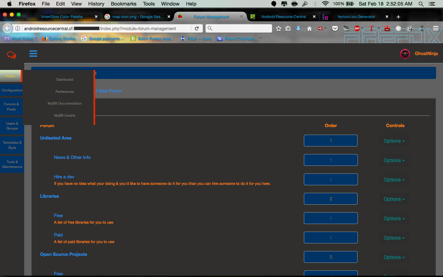Open the Unliseted Area forum link
The height and width of the screenshot is (277, 443).
[56, 138]
